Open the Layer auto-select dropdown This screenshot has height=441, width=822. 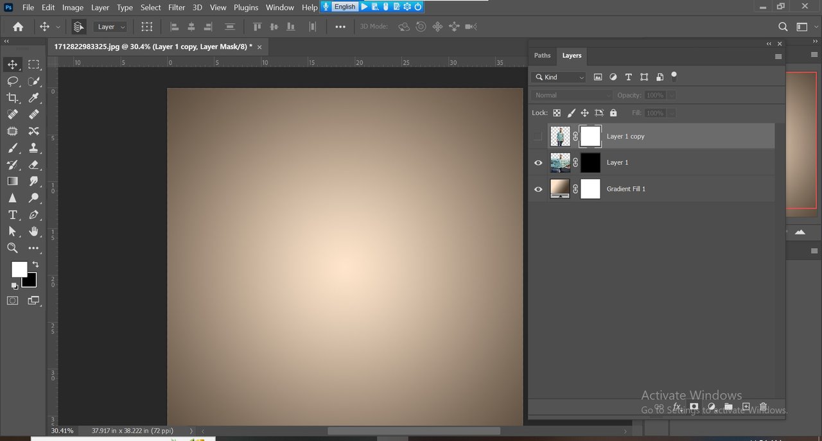tap(111, 27)
